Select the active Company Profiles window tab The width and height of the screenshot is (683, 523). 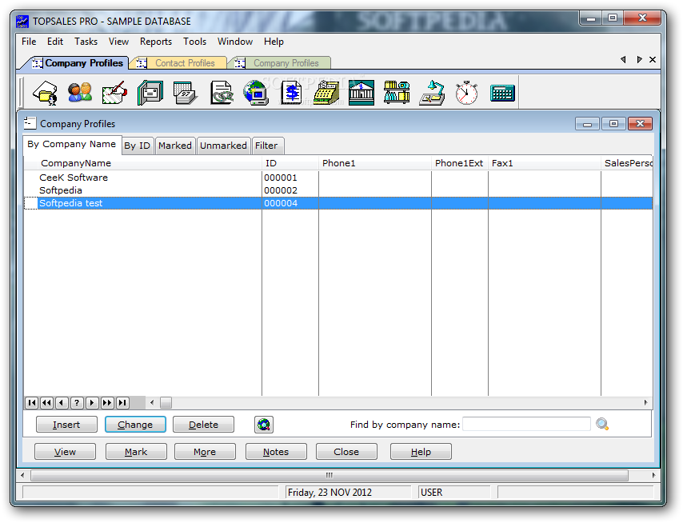77,63
